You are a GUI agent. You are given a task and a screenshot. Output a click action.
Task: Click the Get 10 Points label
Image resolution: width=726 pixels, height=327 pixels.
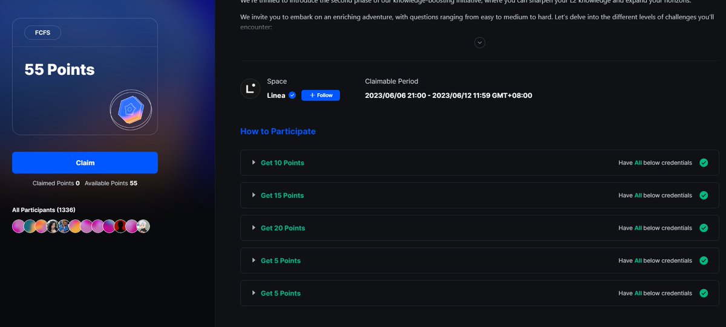(x=283, y=163)
